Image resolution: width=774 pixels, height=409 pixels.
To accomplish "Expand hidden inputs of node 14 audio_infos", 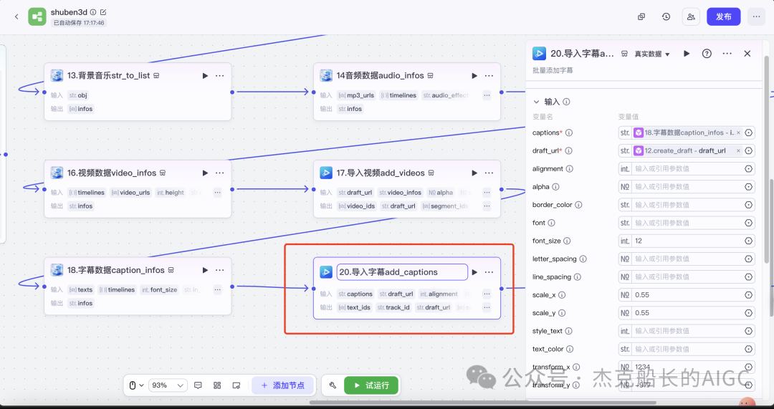I will tap(487, 95).
